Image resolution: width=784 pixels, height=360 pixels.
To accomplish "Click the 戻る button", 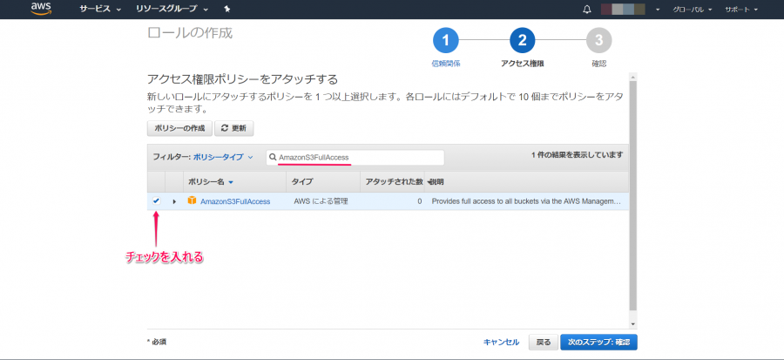I will (x=544, y=343).
